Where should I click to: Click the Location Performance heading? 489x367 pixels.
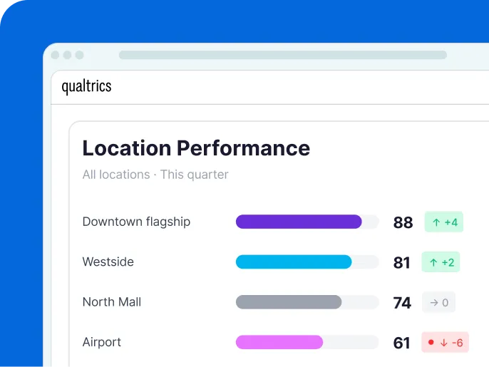pos(196,148)
